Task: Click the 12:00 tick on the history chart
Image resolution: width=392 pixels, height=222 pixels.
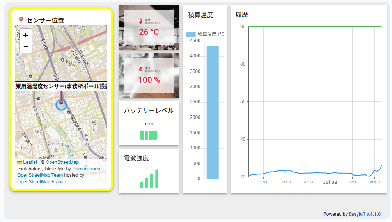Action: (264, 182)
